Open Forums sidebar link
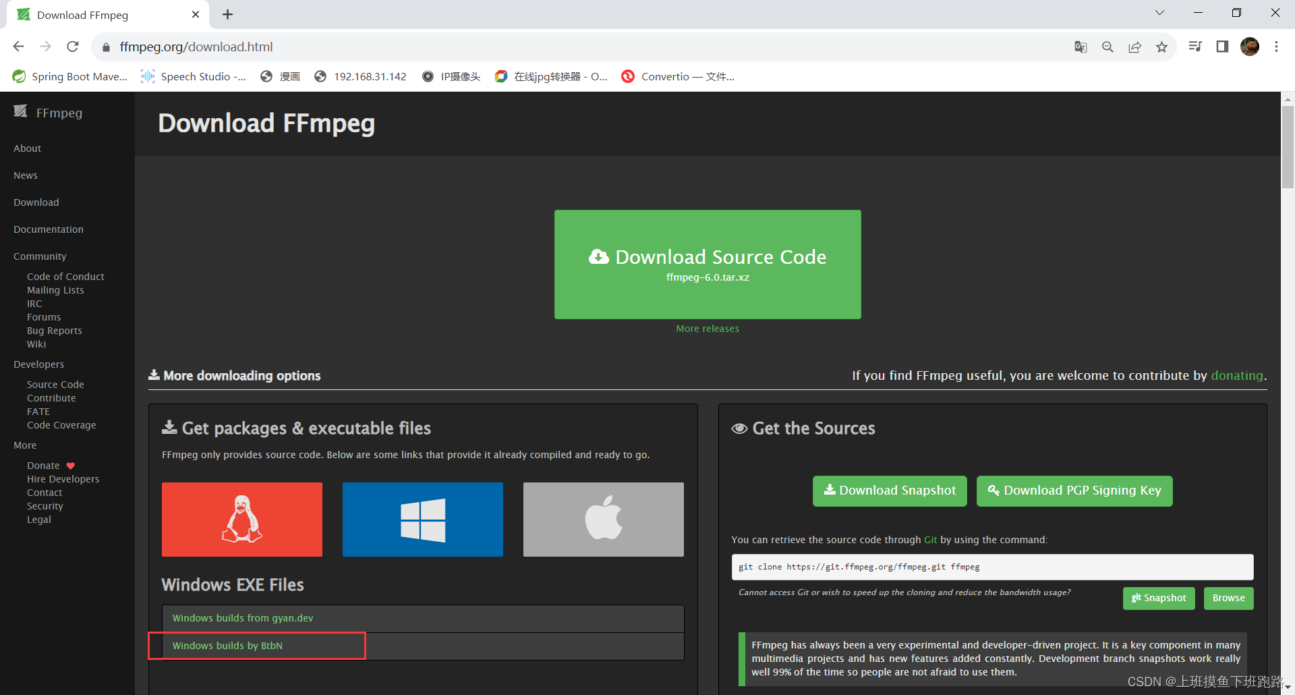This screenshot has height=695, width=1295. coord(44,317)
